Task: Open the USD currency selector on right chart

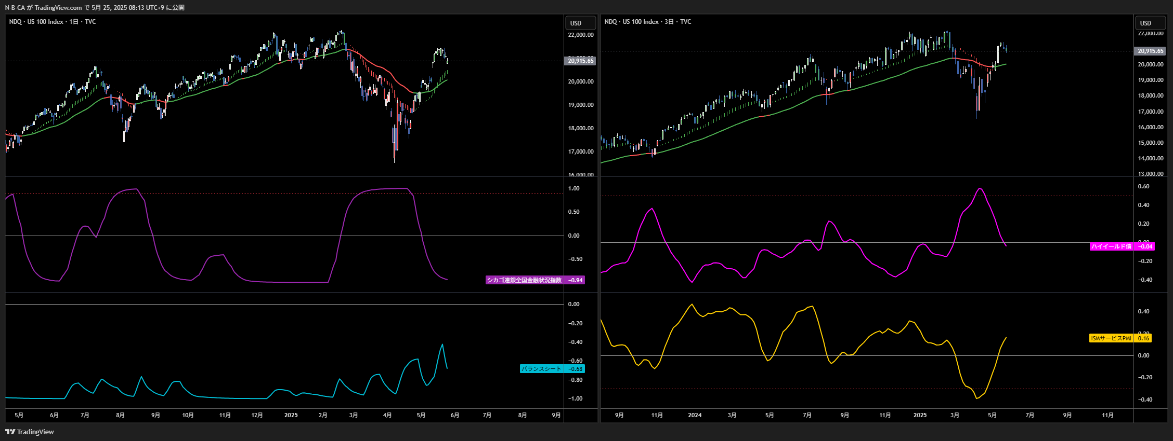Action: point(1150,23)
